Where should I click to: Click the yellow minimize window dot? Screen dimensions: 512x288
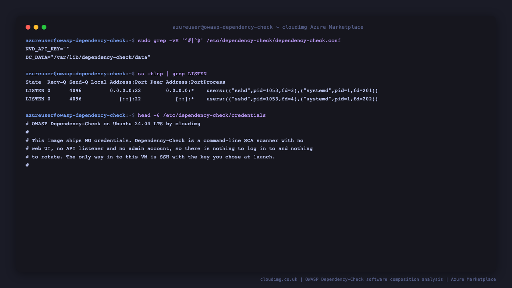(36, 27)
